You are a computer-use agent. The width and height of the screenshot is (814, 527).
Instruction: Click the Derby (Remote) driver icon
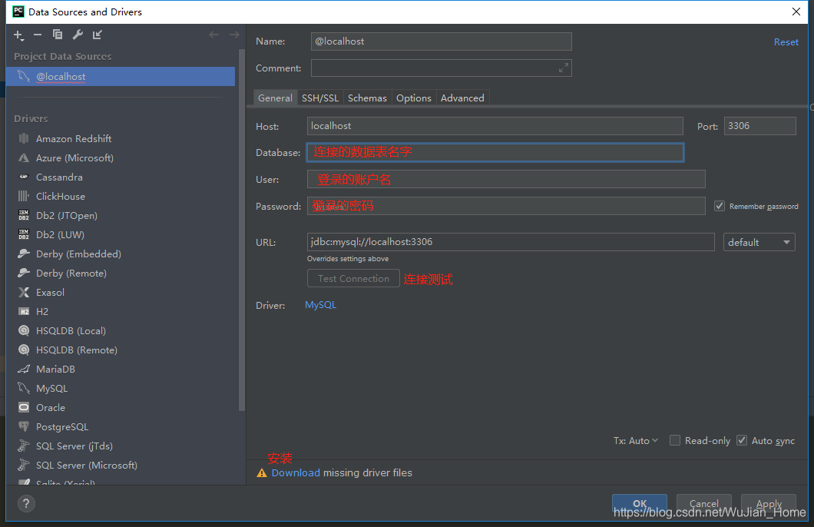[x=24, y=273]
